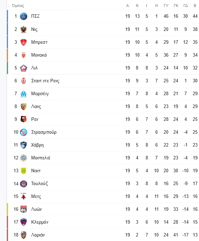
Task: Click the Β points column header
Action: click(x=195, y=6)
